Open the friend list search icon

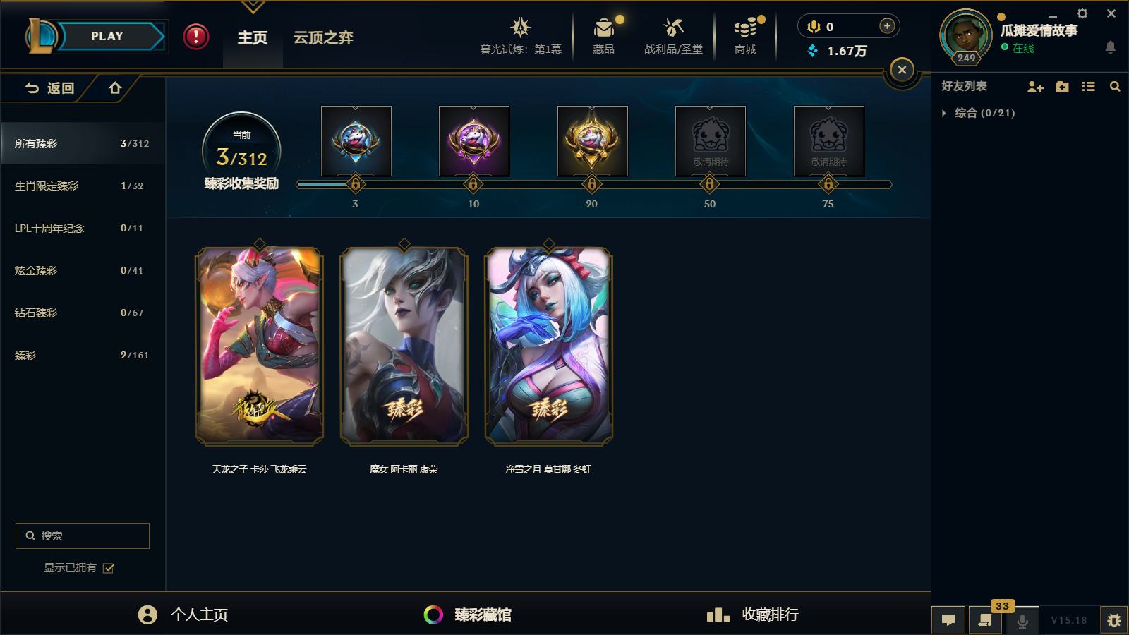pyautogui.click(x=1115, y=86)
